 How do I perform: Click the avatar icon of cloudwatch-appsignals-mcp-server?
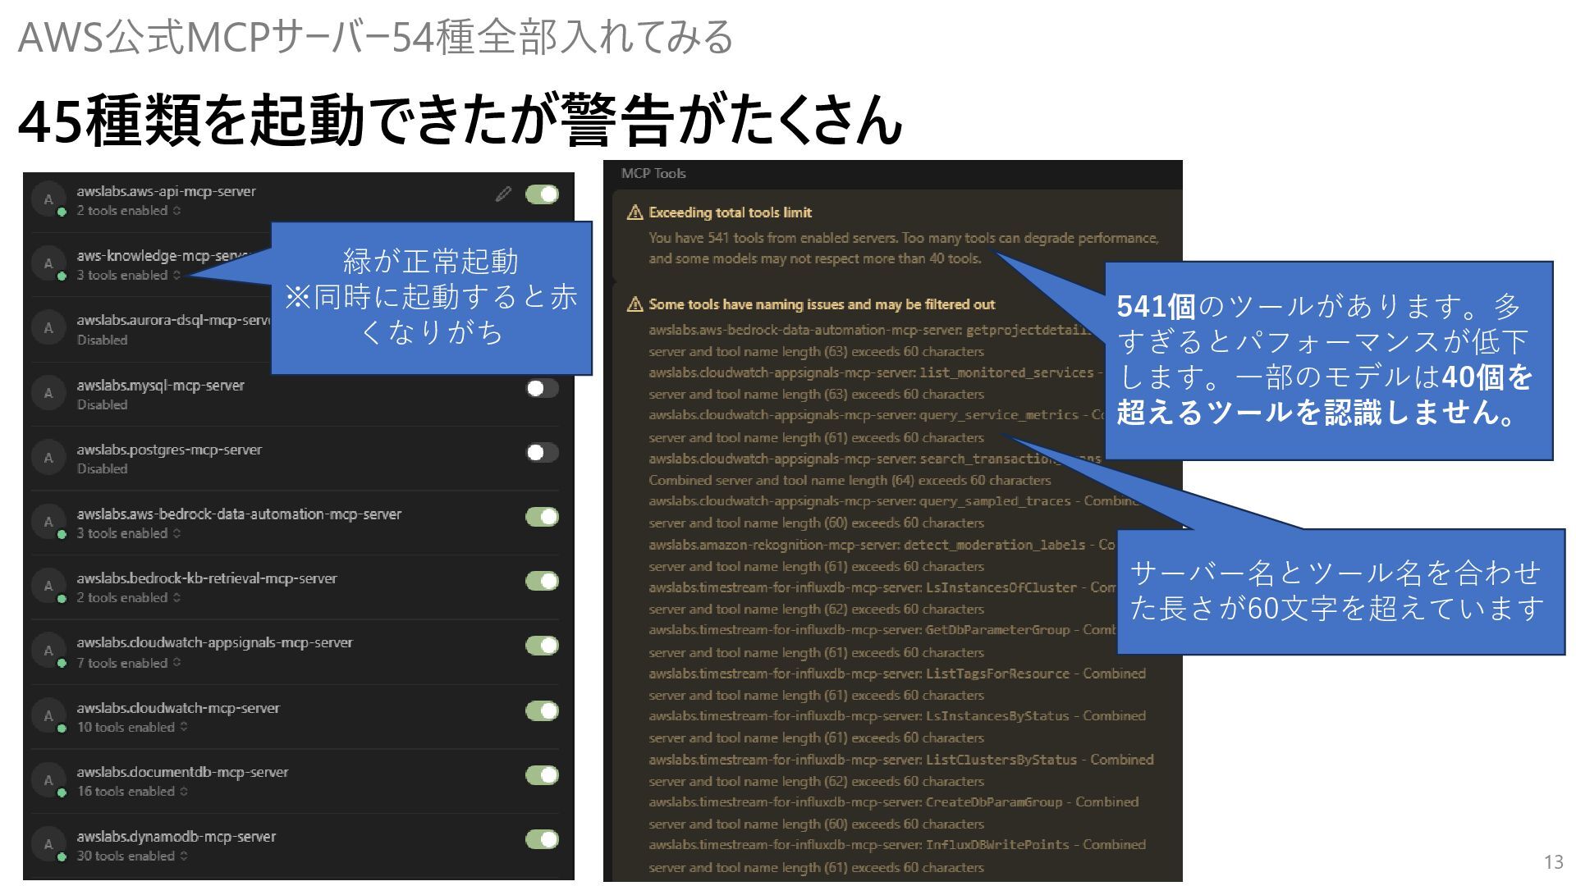click(x=48, y=651)
